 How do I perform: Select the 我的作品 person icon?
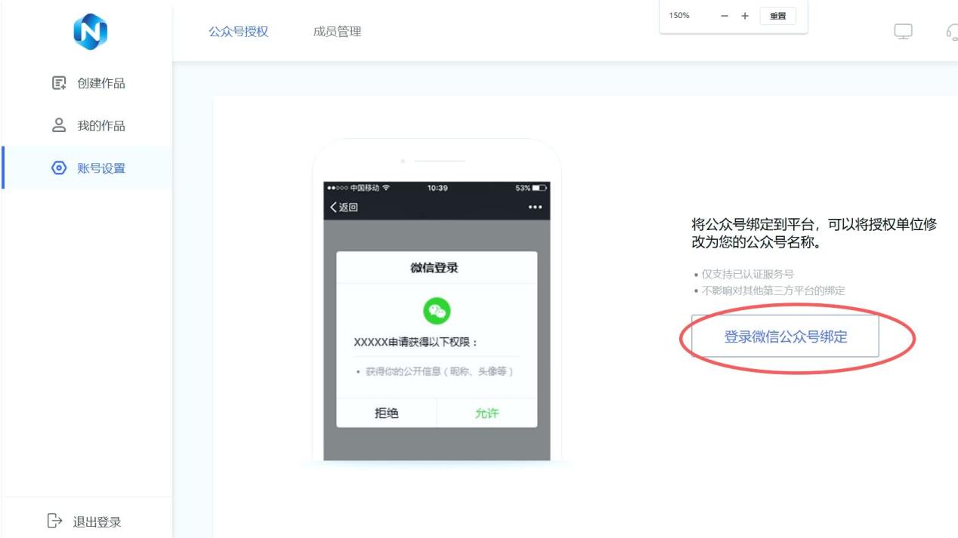59,125
